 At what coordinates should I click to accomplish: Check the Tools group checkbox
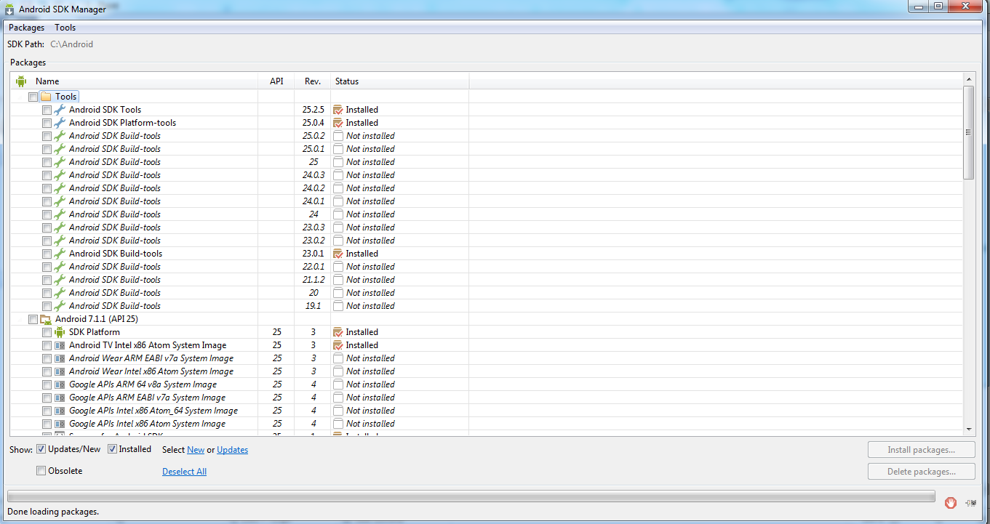click(33, 97)
